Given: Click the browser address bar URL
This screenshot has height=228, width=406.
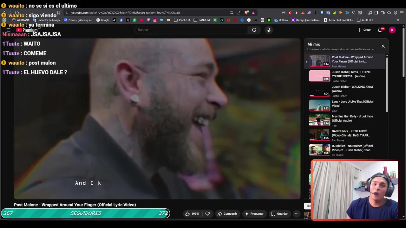Looking at the screenshot, I should [x=125, y=13].
